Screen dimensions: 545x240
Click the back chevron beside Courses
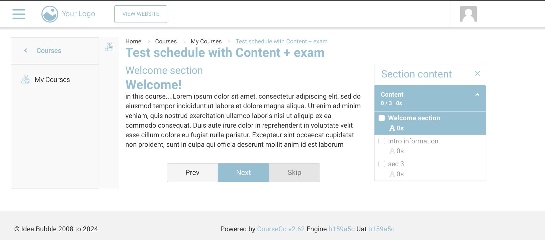coord(26,51)
